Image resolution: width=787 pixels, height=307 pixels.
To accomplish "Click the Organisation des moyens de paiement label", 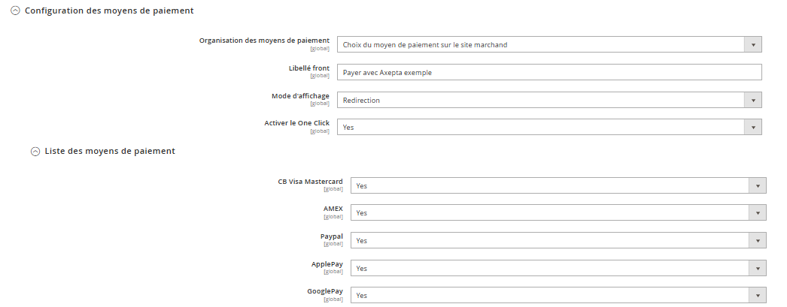I will point(265,41).
